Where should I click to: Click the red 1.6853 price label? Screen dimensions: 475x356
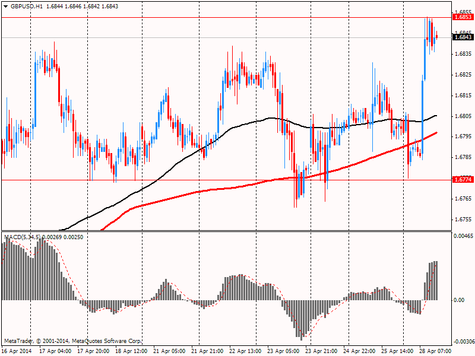462,17
